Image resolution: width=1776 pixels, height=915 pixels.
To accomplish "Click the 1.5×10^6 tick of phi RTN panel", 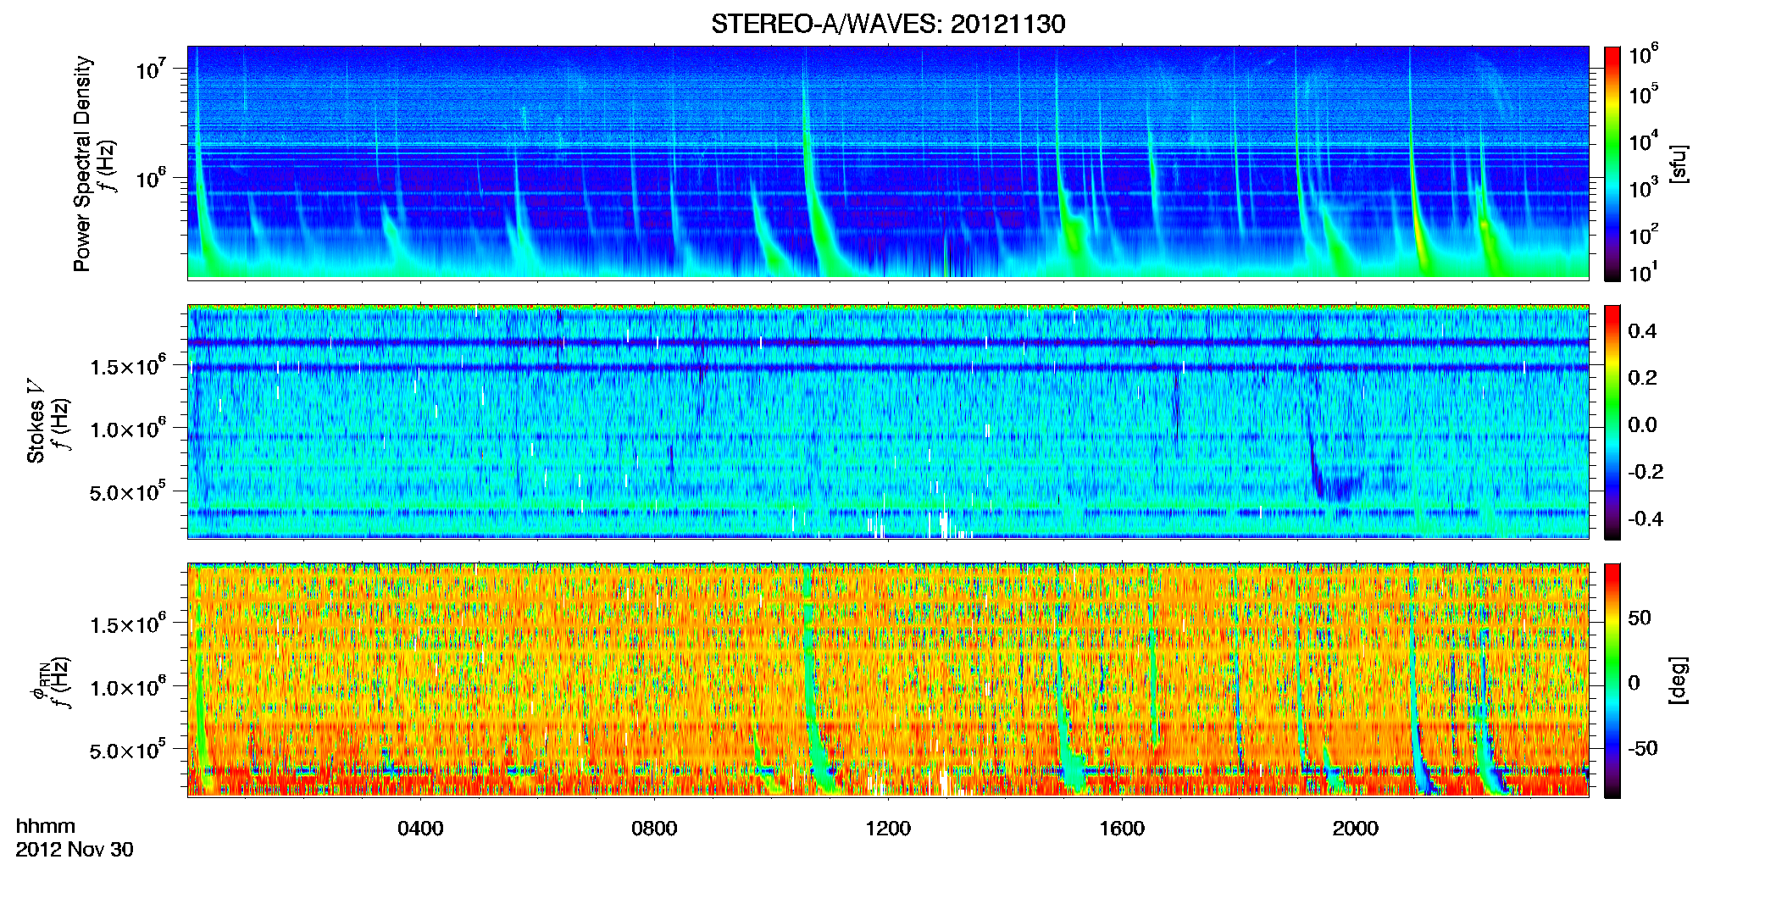I will click(x=129, y=624).
